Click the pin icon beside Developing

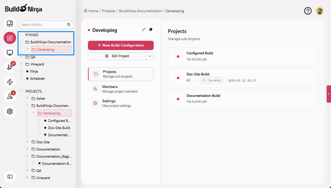150,30
